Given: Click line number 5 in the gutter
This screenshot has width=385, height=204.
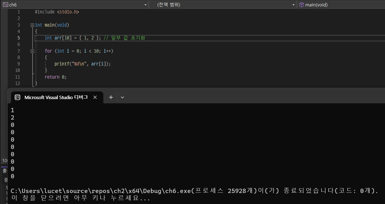Looking at the screenshot, I should coord(19,38).
